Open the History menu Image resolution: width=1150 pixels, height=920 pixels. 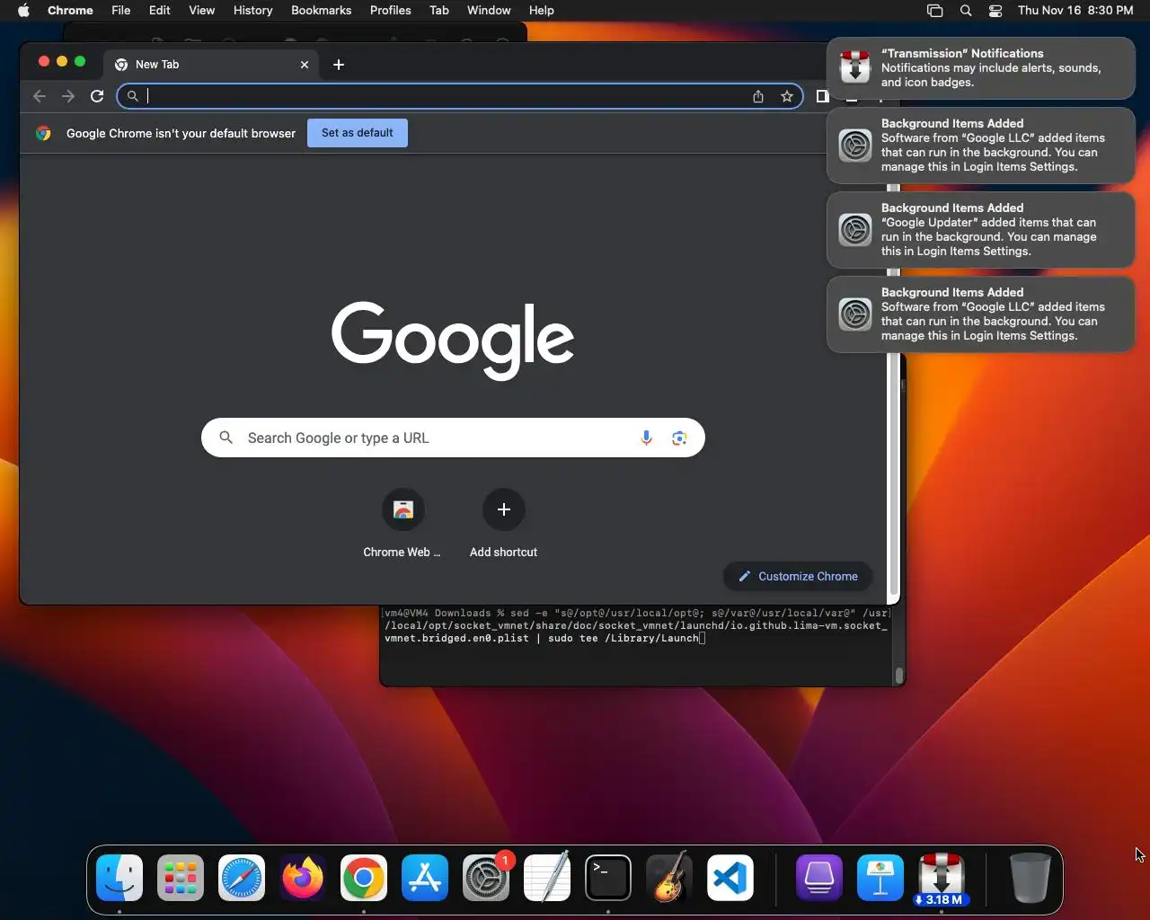252,11
